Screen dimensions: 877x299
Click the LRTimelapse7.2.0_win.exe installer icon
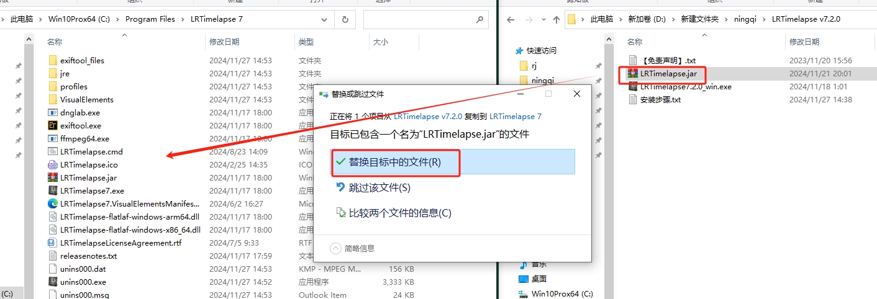pos(633,86)
